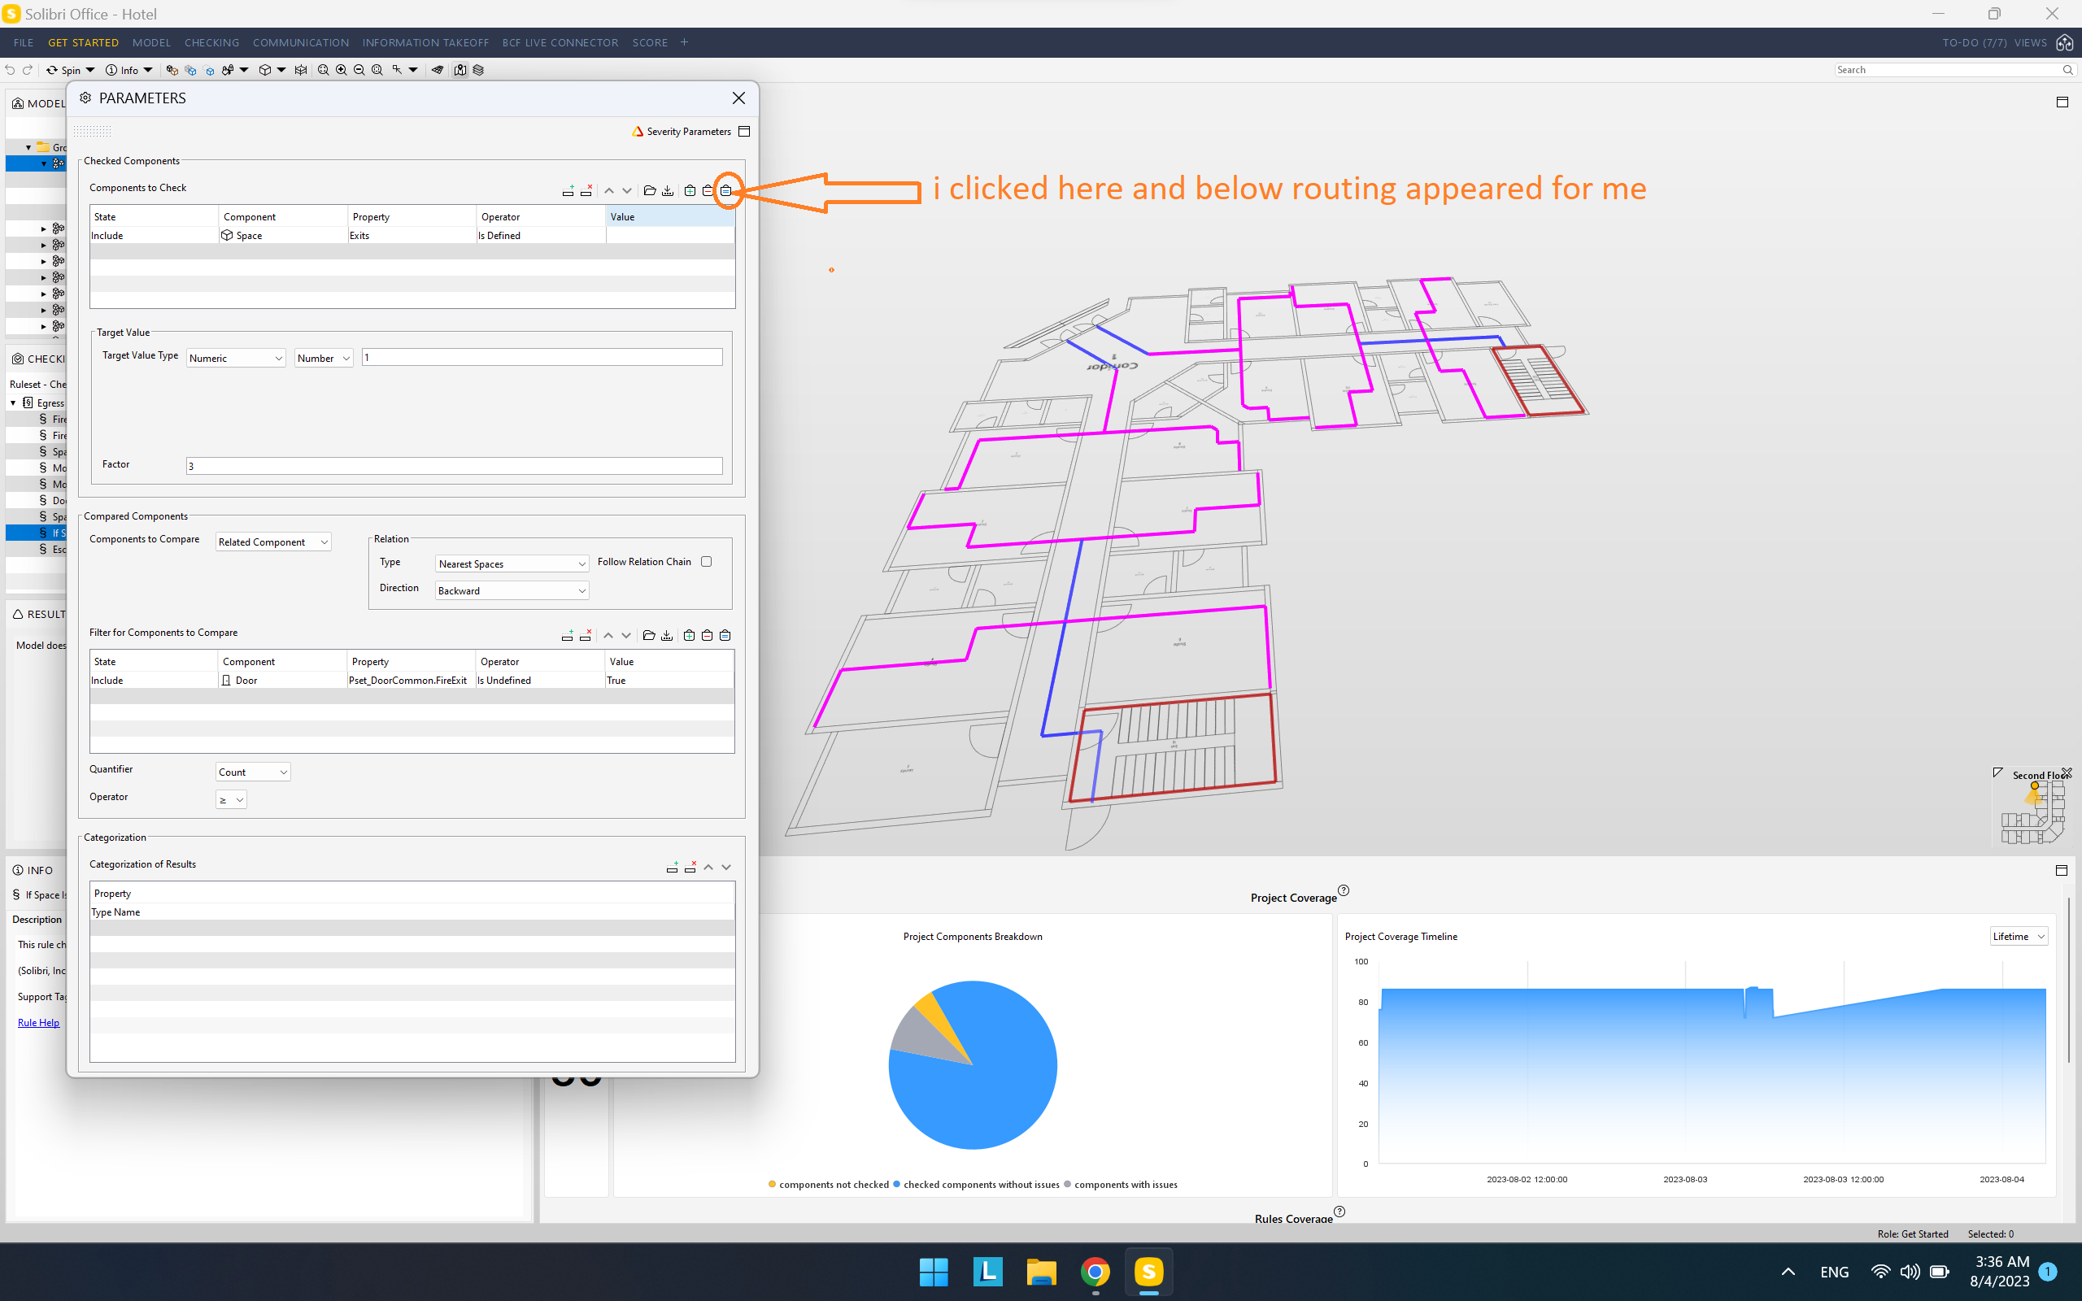The height and width of the screenshot is (1301, 2082).
Task: Close the Parameters dialog
Action: [739, 98]
